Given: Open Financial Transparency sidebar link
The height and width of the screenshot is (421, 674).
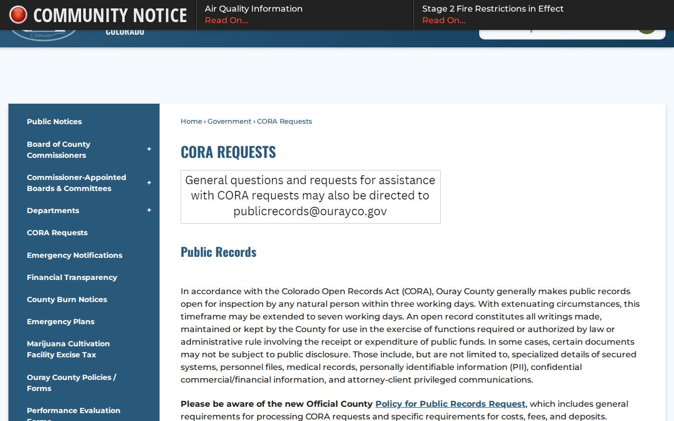Looking at the screenshot, I should (72, 277).
